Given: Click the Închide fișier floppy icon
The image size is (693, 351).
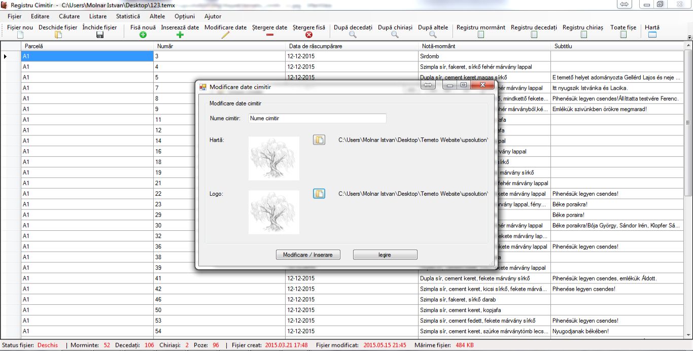Looking at the screenshot, I should point(100,34).
